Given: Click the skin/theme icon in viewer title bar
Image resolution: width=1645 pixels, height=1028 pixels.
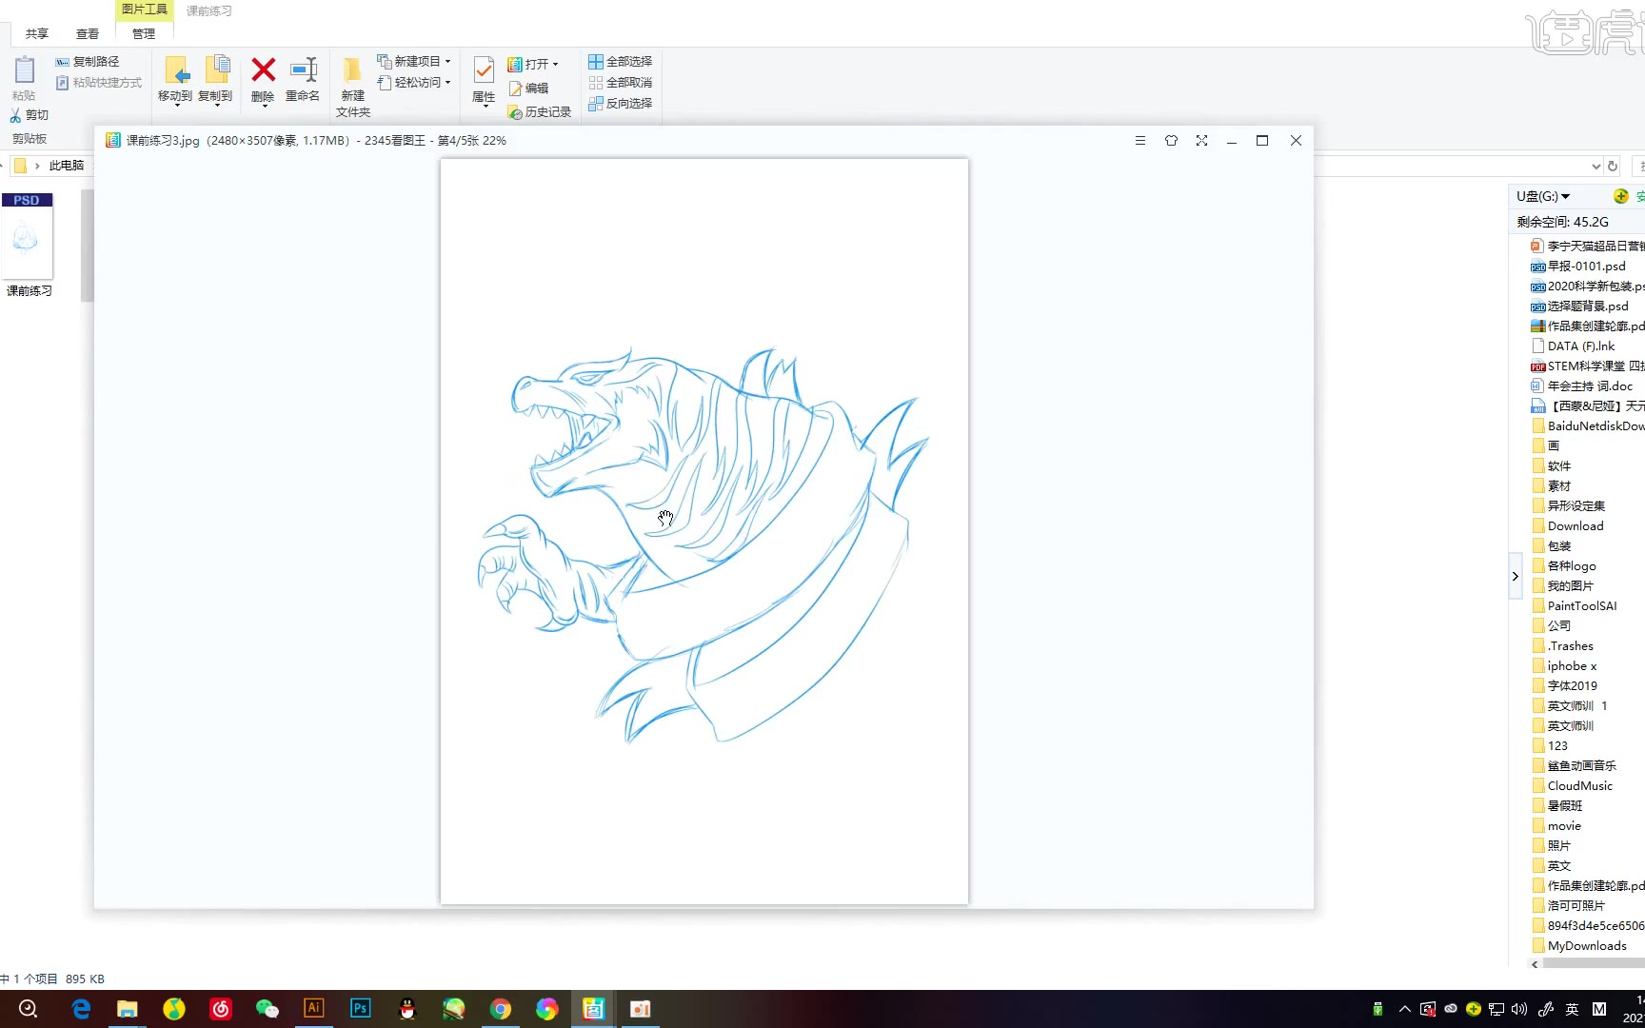Looking at the screenshot, I should 1171,141.
